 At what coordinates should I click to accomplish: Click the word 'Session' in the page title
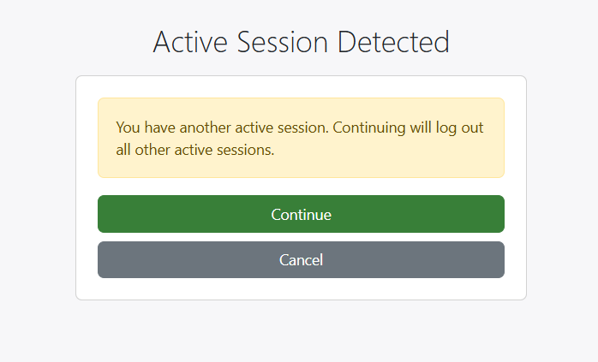(x=282, y=42)
